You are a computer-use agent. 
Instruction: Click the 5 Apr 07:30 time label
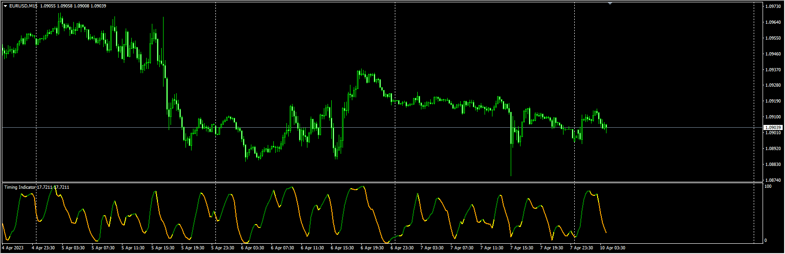(103, 248)
